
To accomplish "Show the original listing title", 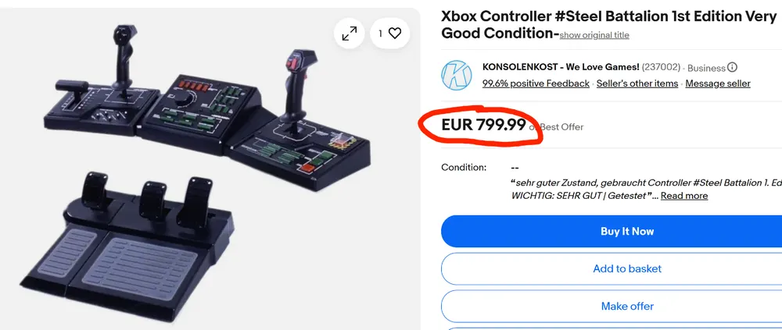I will pos(594,35).
